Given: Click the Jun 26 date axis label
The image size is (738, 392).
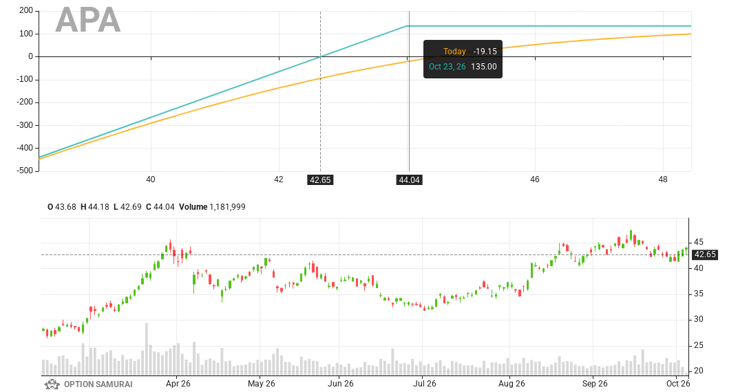Looking at the screenshot, I should 341,384.
